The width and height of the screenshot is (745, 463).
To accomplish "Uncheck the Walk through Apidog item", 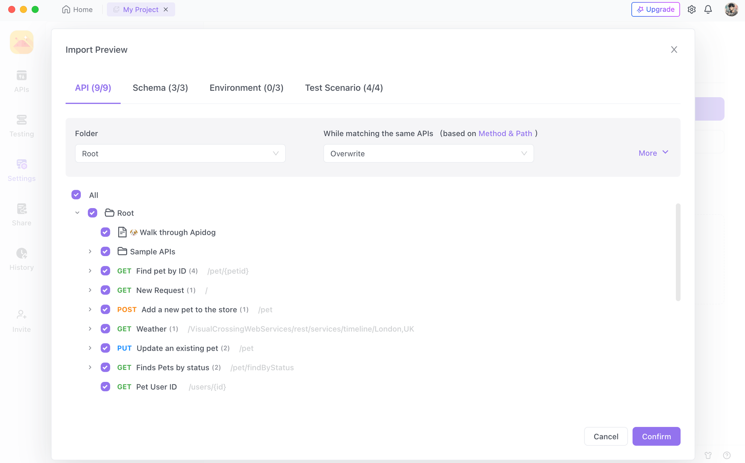I will [x=105, y=232].
